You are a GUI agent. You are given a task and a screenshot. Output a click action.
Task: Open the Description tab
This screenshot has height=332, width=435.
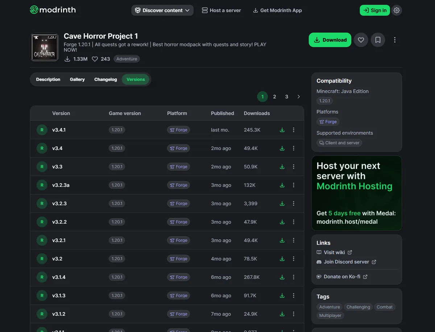(x=48, y=79)
